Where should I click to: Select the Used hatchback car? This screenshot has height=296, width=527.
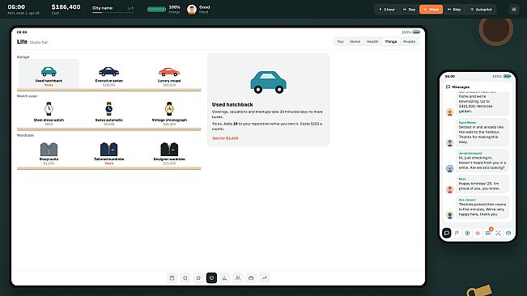pos(49,74)
